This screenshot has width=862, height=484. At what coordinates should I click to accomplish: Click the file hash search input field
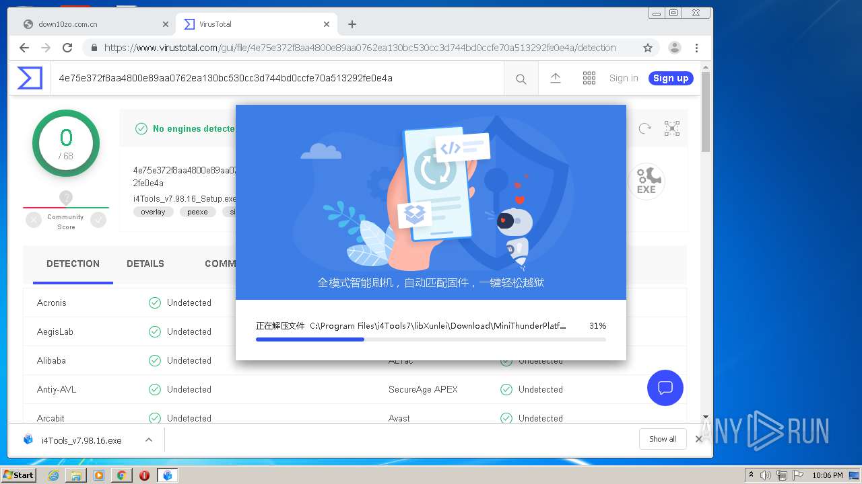click(x=276, y=78)
